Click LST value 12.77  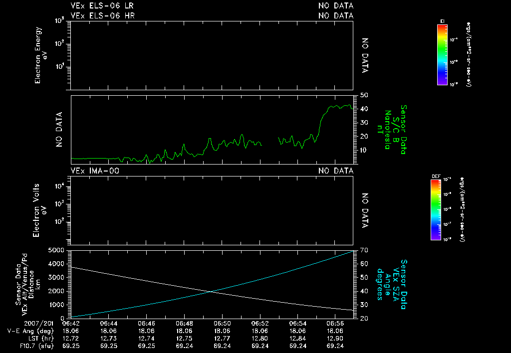222,339
